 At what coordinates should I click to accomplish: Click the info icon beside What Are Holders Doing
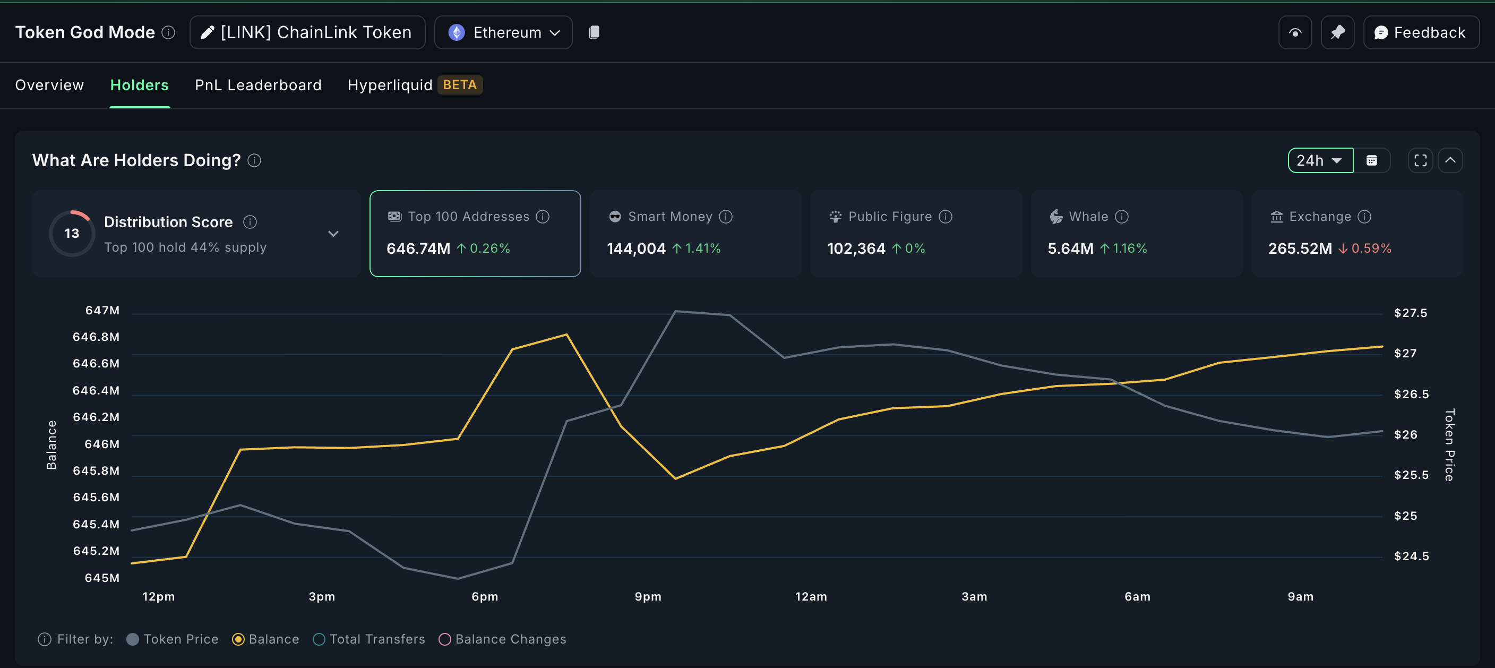(x=254, y=161)
